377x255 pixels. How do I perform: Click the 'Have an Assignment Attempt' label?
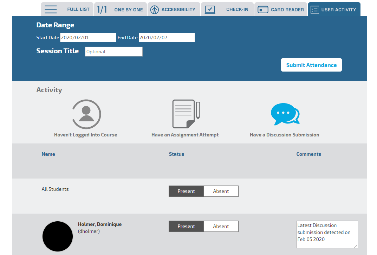[x=185, y=135]
